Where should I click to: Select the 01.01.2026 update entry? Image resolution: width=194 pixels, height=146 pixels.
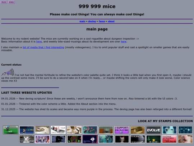[59, 104]
